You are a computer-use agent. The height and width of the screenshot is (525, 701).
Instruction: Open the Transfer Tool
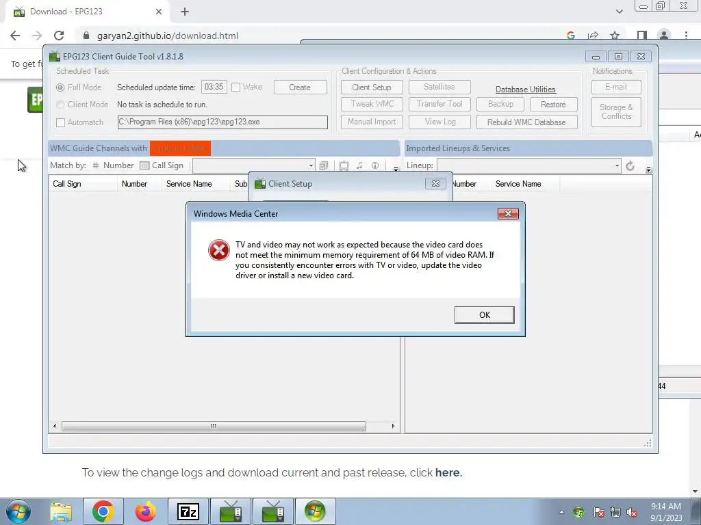(439, 104)
